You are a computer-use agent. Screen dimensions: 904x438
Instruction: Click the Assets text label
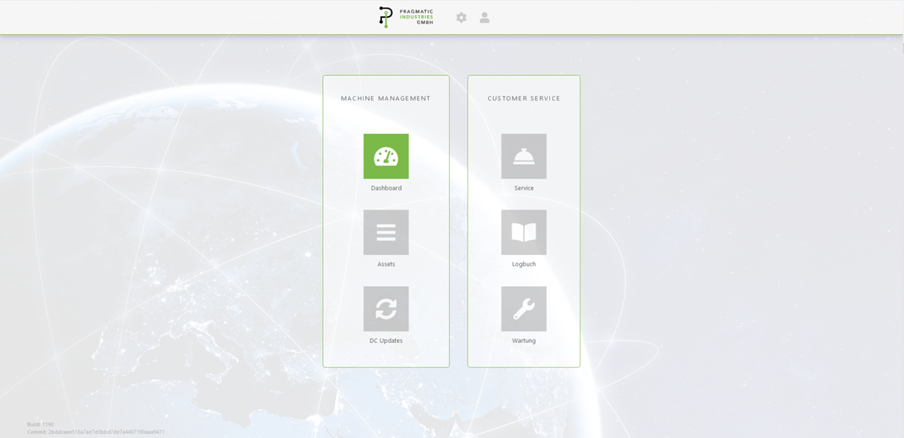tap(386, 264)
